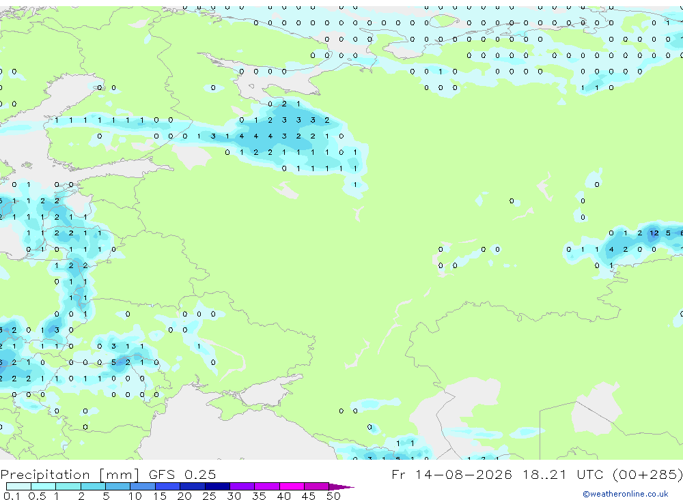The image size is (683, 500).
Task: Click the 'GFS 0.25' model label
Action: pos(182,474)
